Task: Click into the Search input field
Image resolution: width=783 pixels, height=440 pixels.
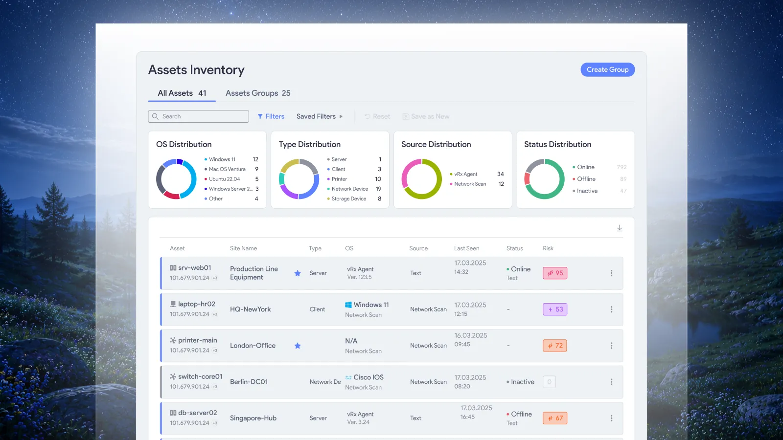Action: [x=199, y=116]
